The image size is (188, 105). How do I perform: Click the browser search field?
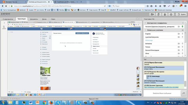(129, 6)
